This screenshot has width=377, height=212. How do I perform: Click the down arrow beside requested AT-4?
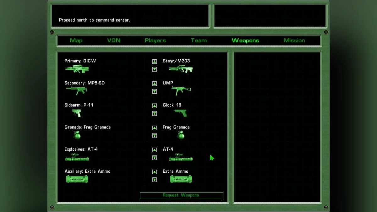(x=155, y=158)
